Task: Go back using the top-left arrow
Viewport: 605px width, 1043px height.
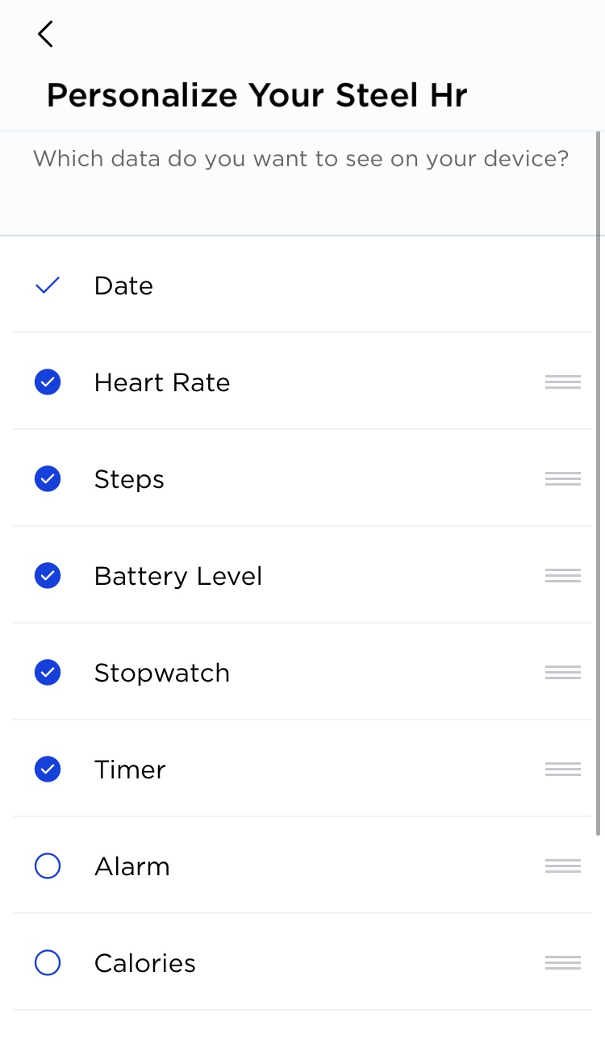Action: (45, 34)
